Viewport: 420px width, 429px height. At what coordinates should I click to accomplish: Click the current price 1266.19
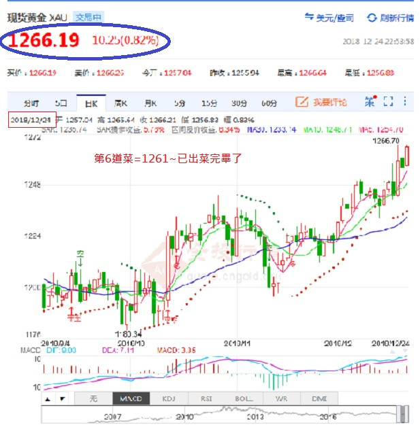click(44, 40)
